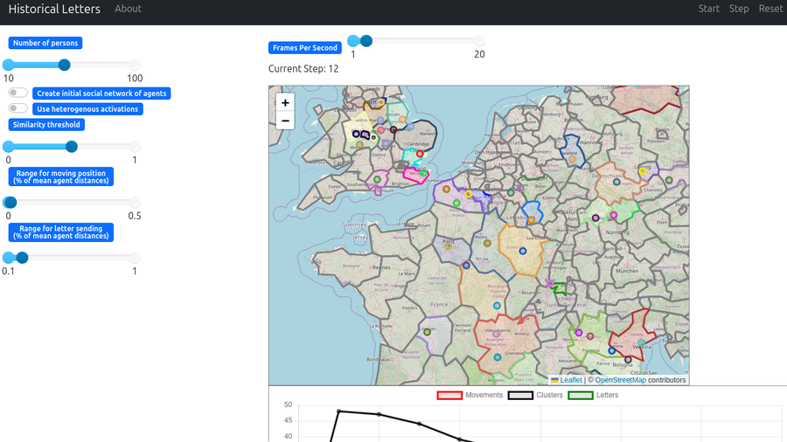The width and height of the screenshot is (787, 442).
Task: Open the Leaflet attribution link
Action: (x=566, y=380)
